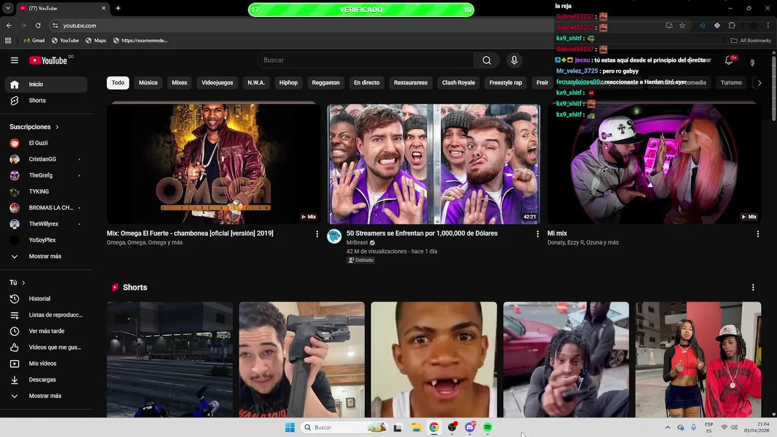
Task: Play the Omega El Fuerte mix thumbnail
Action: (x=213, y=164)
